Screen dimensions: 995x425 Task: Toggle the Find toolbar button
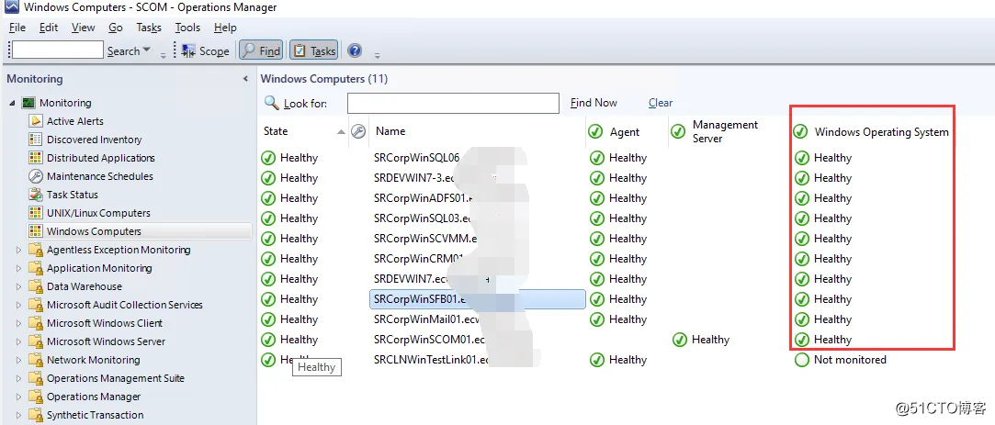point(262,50)
